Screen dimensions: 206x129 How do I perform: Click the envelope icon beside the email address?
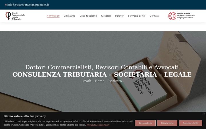[x=6, y=5]
